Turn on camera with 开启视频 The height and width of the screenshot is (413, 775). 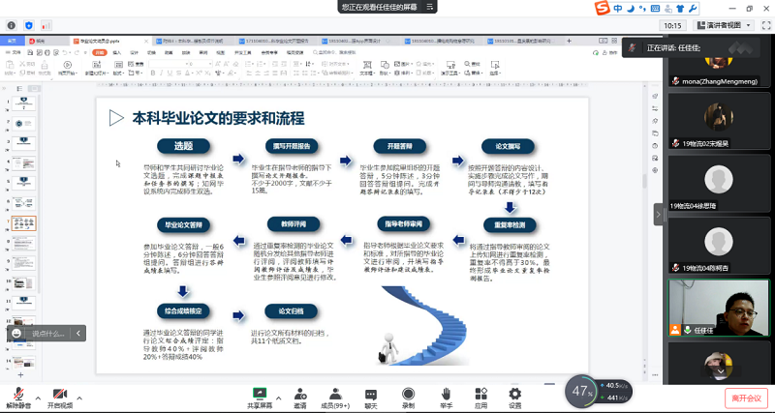(59, 397)
